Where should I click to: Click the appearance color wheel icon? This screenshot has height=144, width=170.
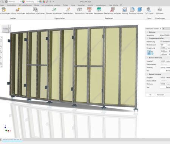pyautogui.click(x=23, y=2)
